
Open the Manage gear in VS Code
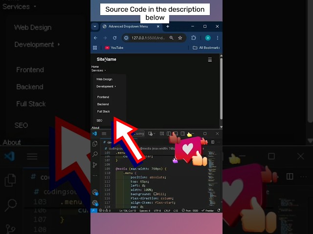95,203
